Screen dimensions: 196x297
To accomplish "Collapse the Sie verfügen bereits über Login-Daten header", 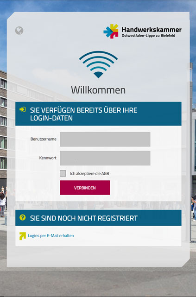I will point(98,114).
